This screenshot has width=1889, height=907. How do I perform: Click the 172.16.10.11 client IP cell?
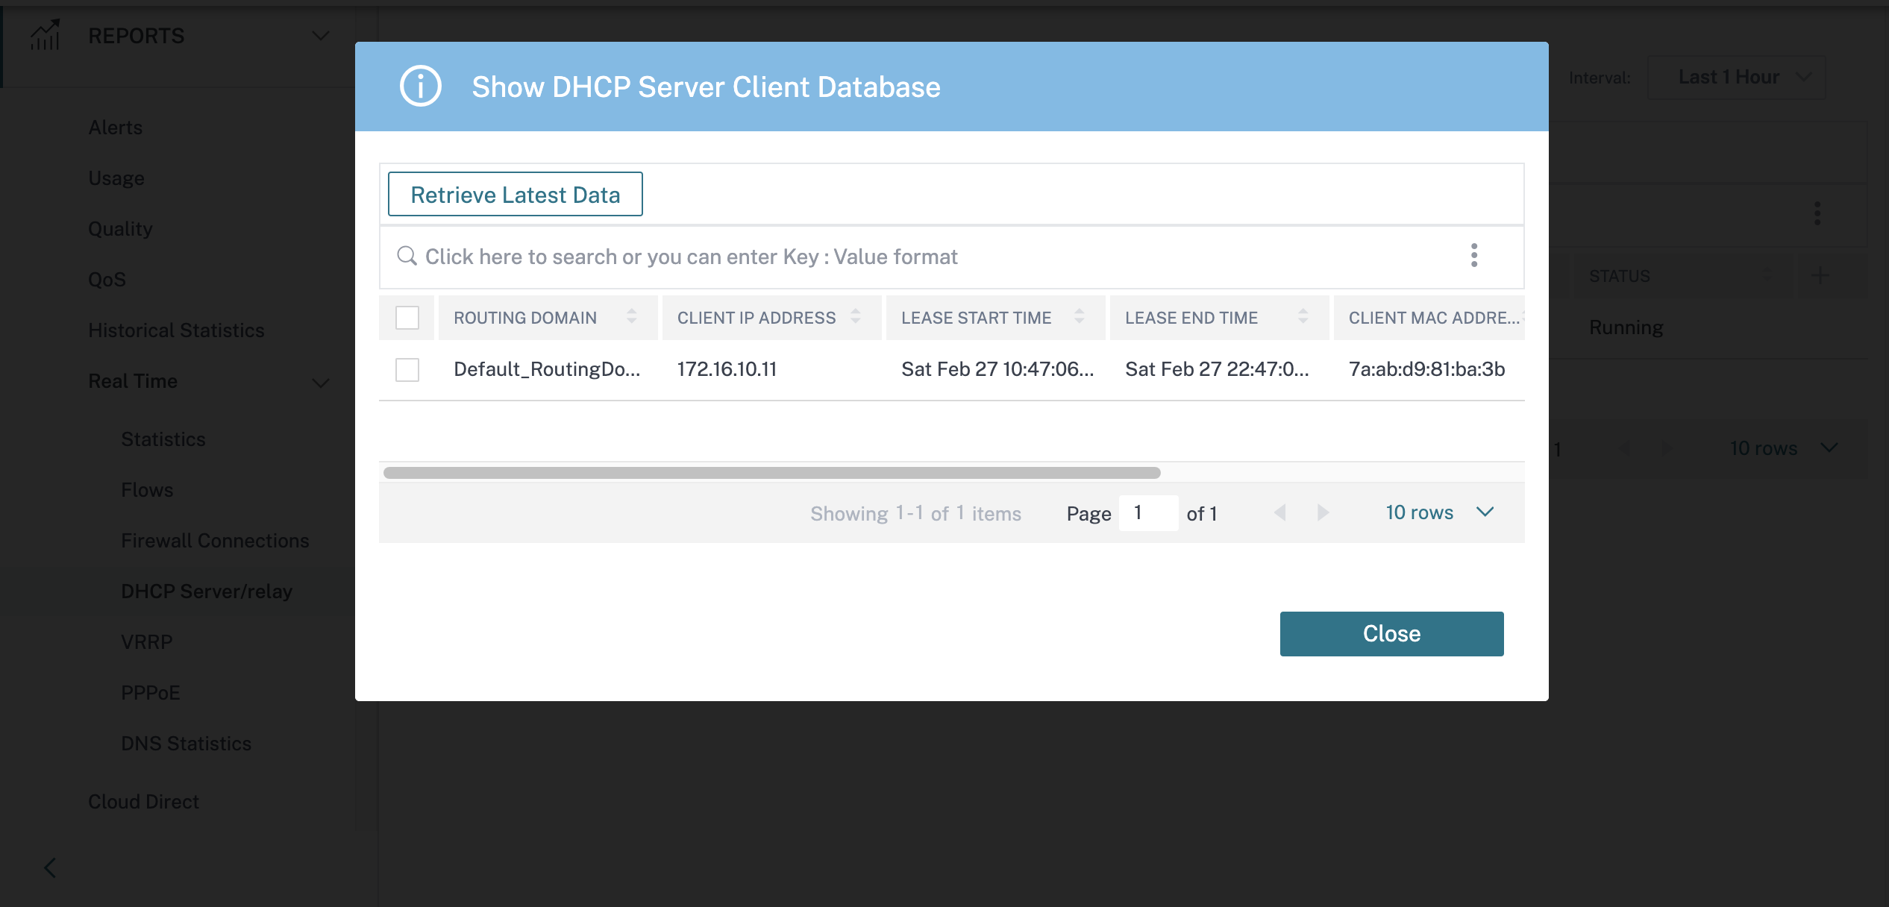[x=727, y=369]
